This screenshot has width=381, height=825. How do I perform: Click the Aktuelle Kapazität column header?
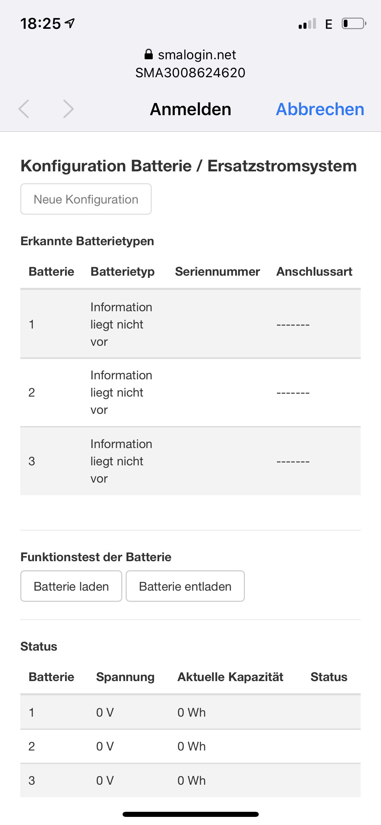click(x=230, y=677)
